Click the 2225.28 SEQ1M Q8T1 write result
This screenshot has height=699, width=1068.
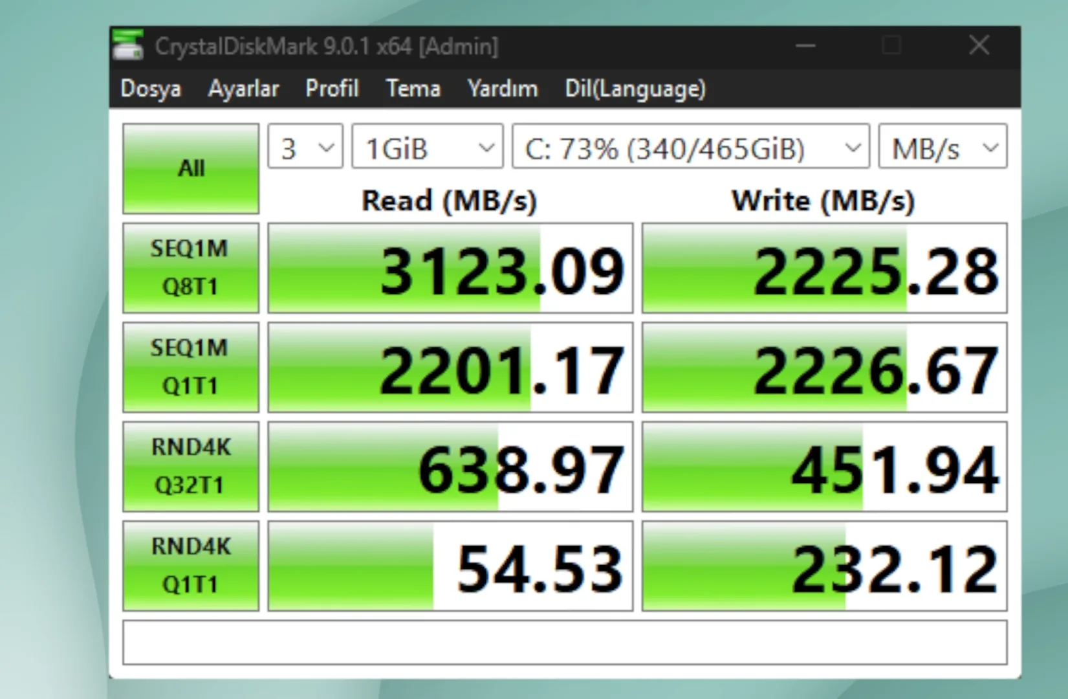click(824, 268)
